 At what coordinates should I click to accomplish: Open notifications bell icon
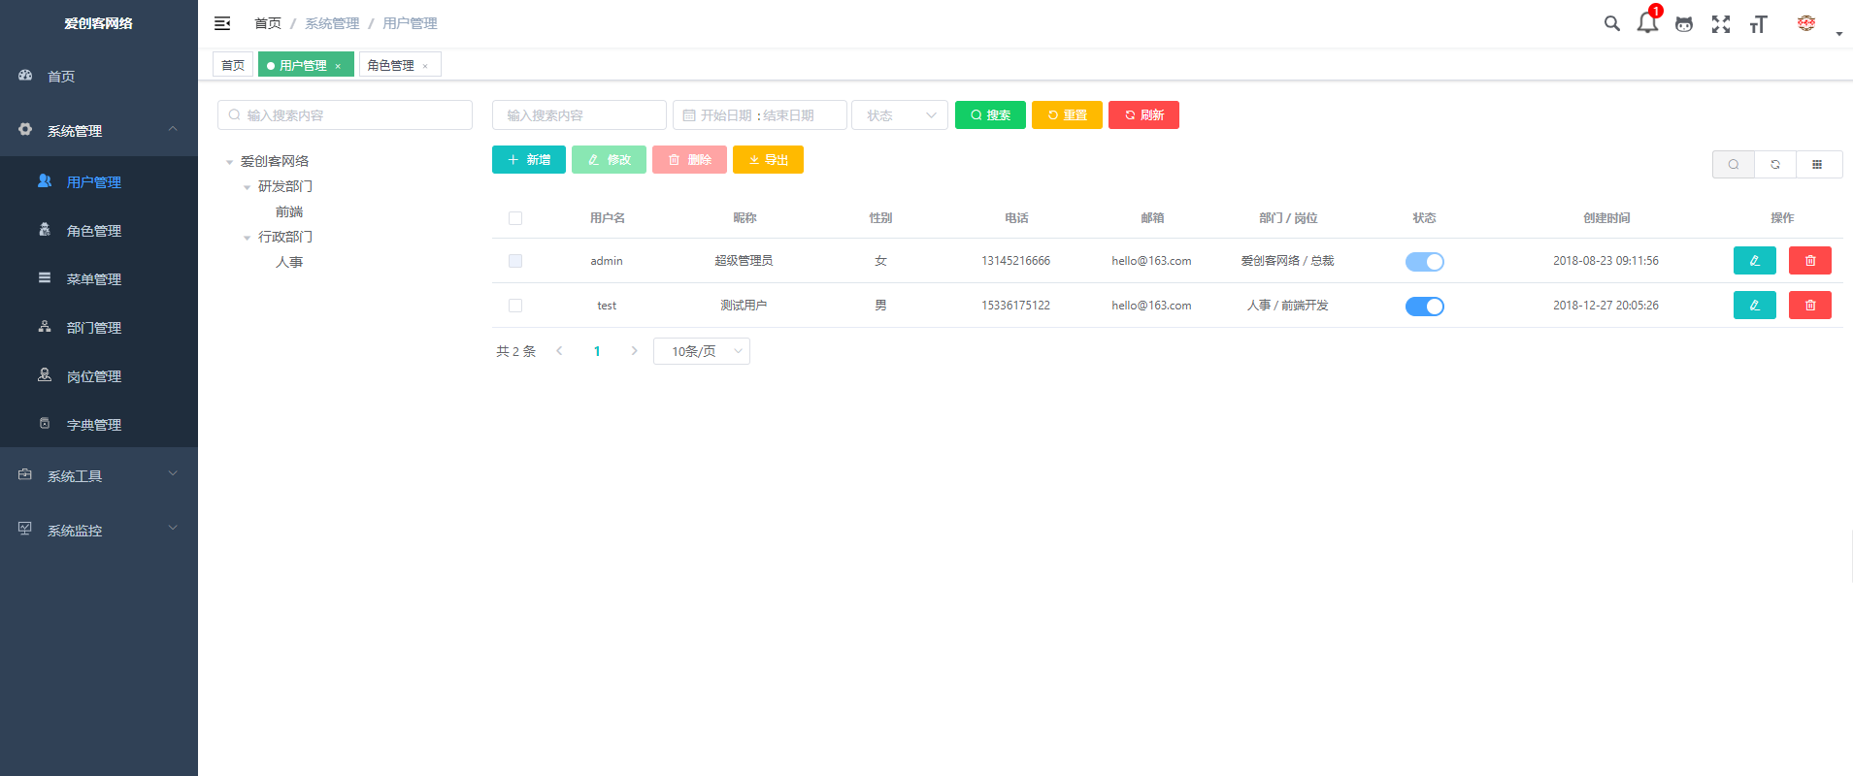click(1647, 22)
